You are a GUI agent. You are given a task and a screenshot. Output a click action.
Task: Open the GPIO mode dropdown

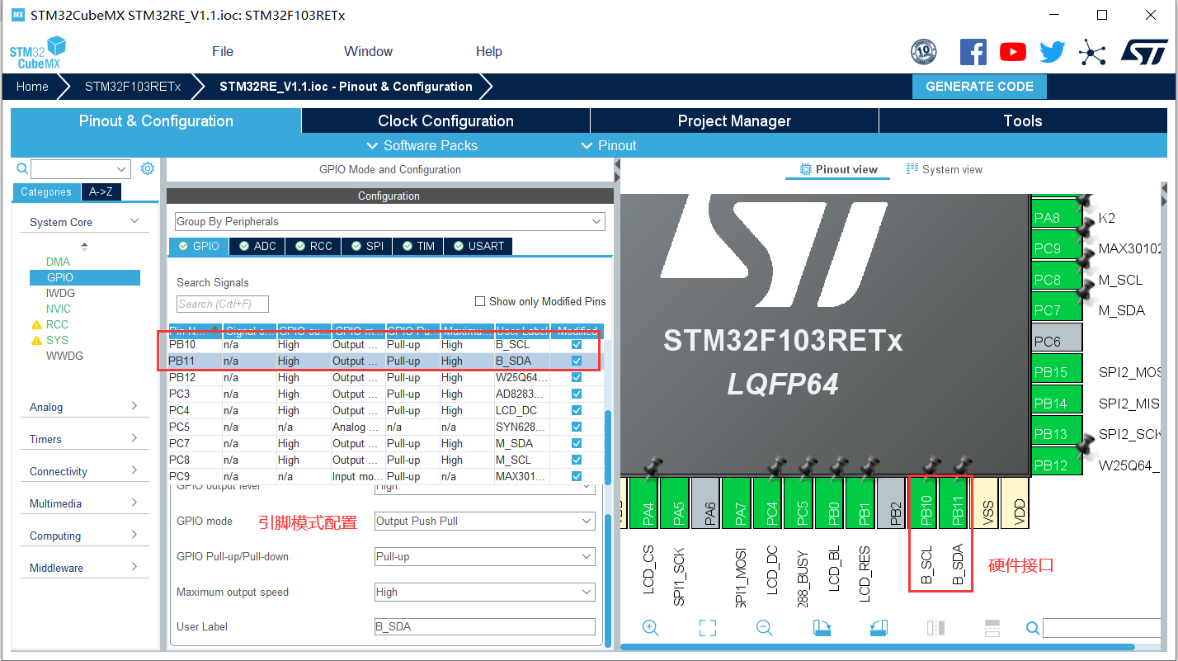485,521
